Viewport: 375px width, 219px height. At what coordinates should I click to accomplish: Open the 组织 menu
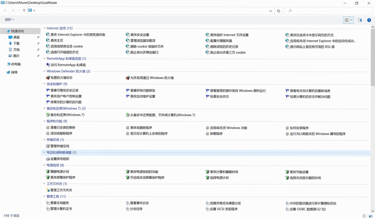pyautogui.click(x=9, y=20)
